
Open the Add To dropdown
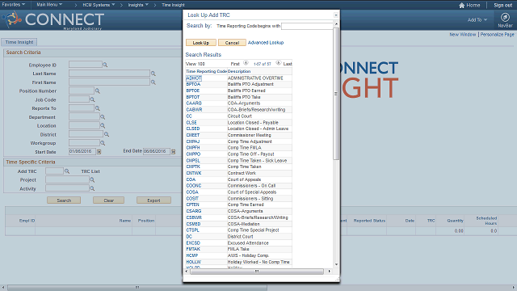(x=477, y=19)
